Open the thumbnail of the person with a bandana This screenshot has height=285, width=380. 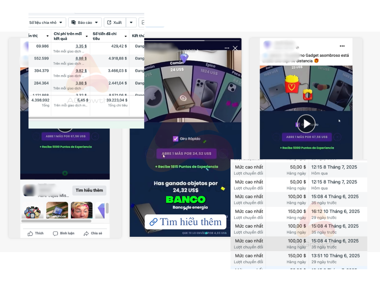82,210
